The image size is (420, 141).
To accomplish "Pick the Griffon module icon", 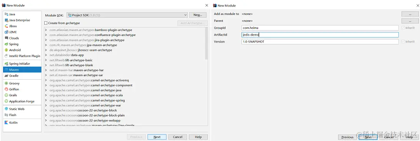I will tap(7, 89).
